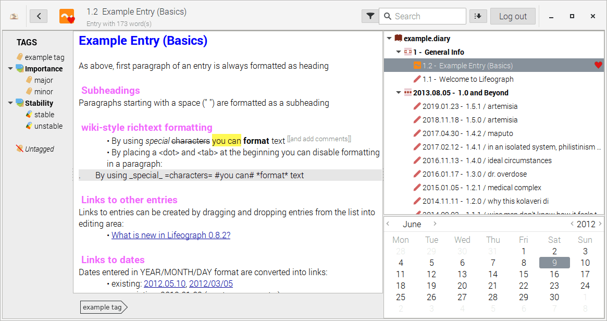Click the 'unstable' tag label
Screen dimensions: 607x321
pos(48,126)
